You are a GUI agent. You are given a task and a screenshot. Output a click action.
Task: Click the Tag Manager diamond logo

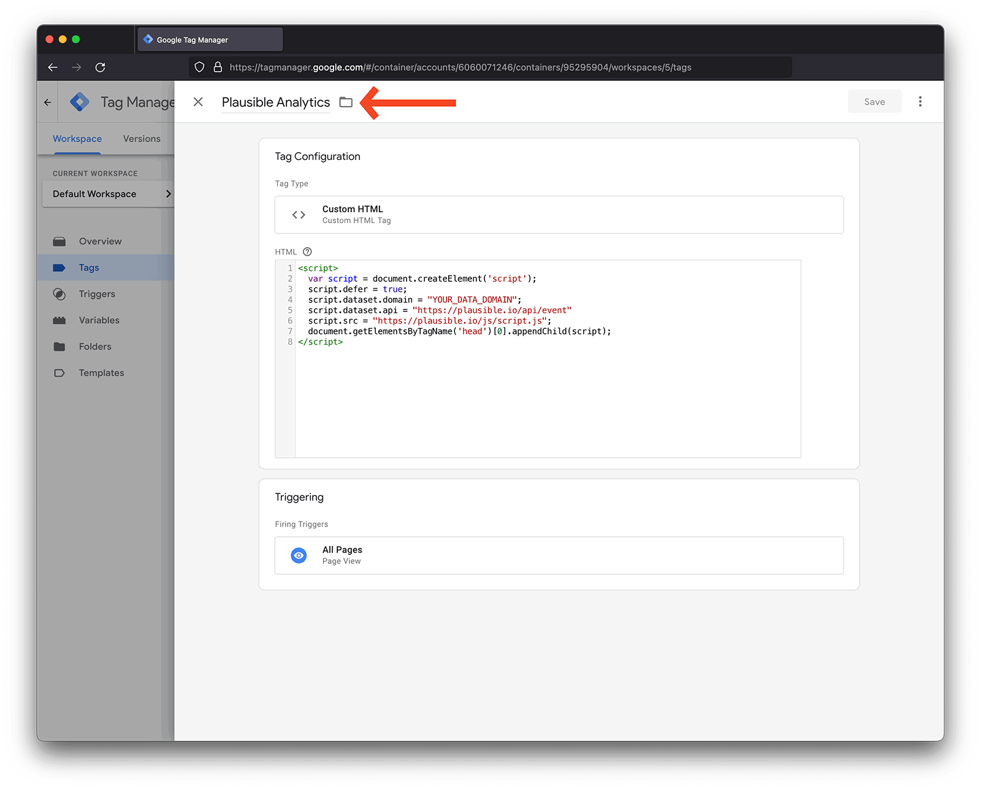click(80, 102)
